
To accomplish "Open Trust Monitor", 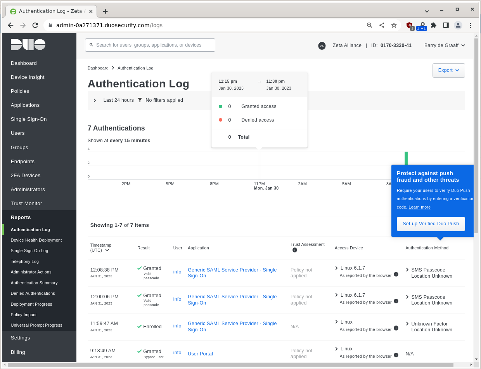I will 26,203.
